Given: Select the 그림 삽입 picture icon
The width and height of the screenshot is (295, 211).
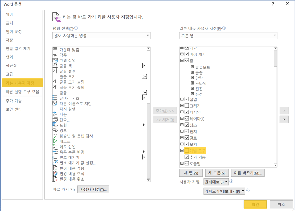Looking at the screenshot, I should [x=55, y=60].
